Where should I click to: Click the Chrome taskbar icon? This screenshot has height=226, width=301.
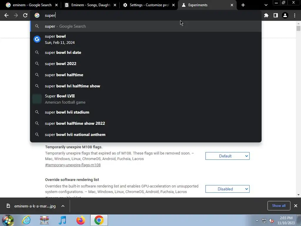pyautogui.click(x=99, y=220)
